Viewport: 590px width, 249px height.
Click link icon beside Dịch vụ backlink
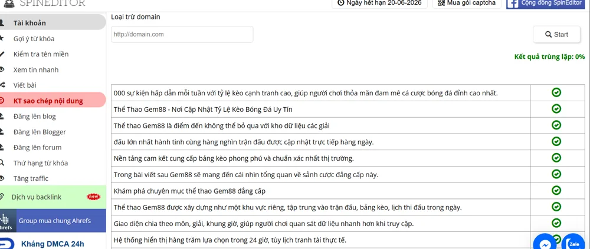[2, 197]
